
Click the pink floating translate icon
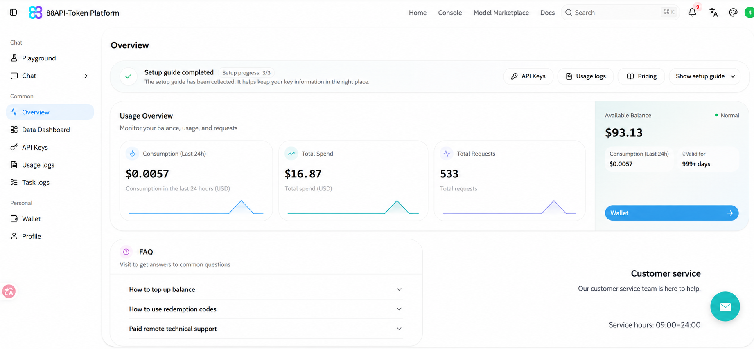[9, 291]
